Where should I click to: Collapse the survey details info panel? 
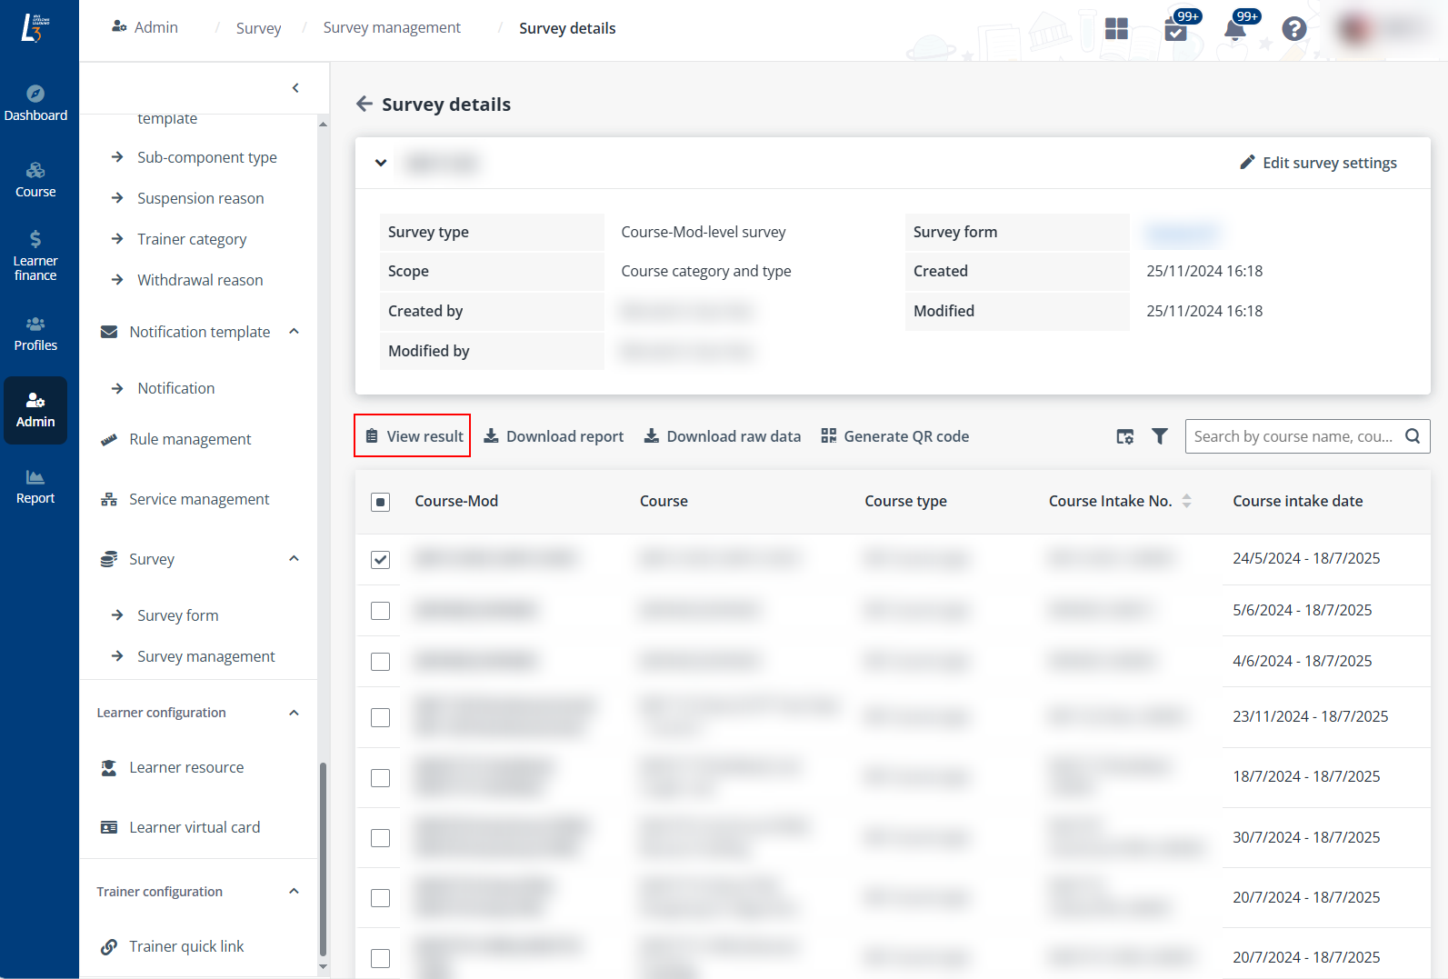pos(381,163)
